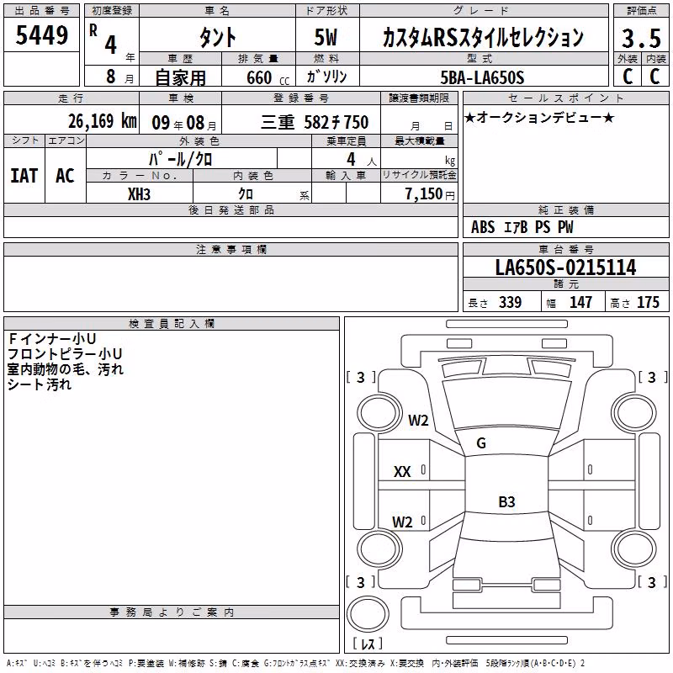Select the inspector note フロントピラー小U
673x673 pixels.
(x=65, y=353)
